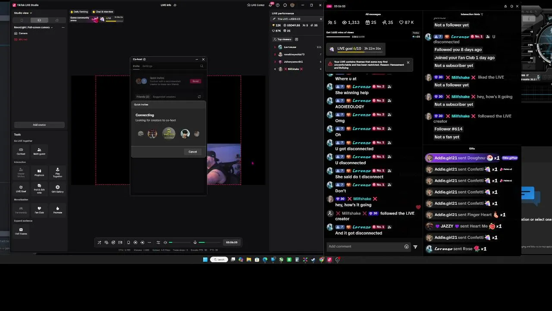Image resolution: width=552 pixels, height=311 pixels.
Task: Open the Playbook tool
Action: pos(39,172)
